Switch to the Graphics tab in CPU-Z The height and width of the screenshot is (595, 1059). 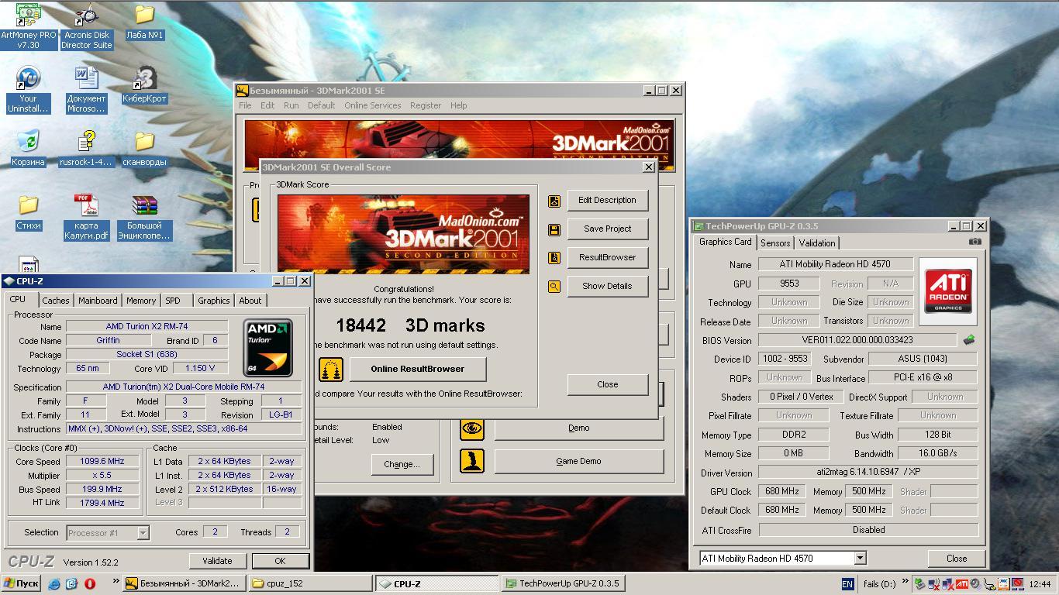[x=214, y=301]
